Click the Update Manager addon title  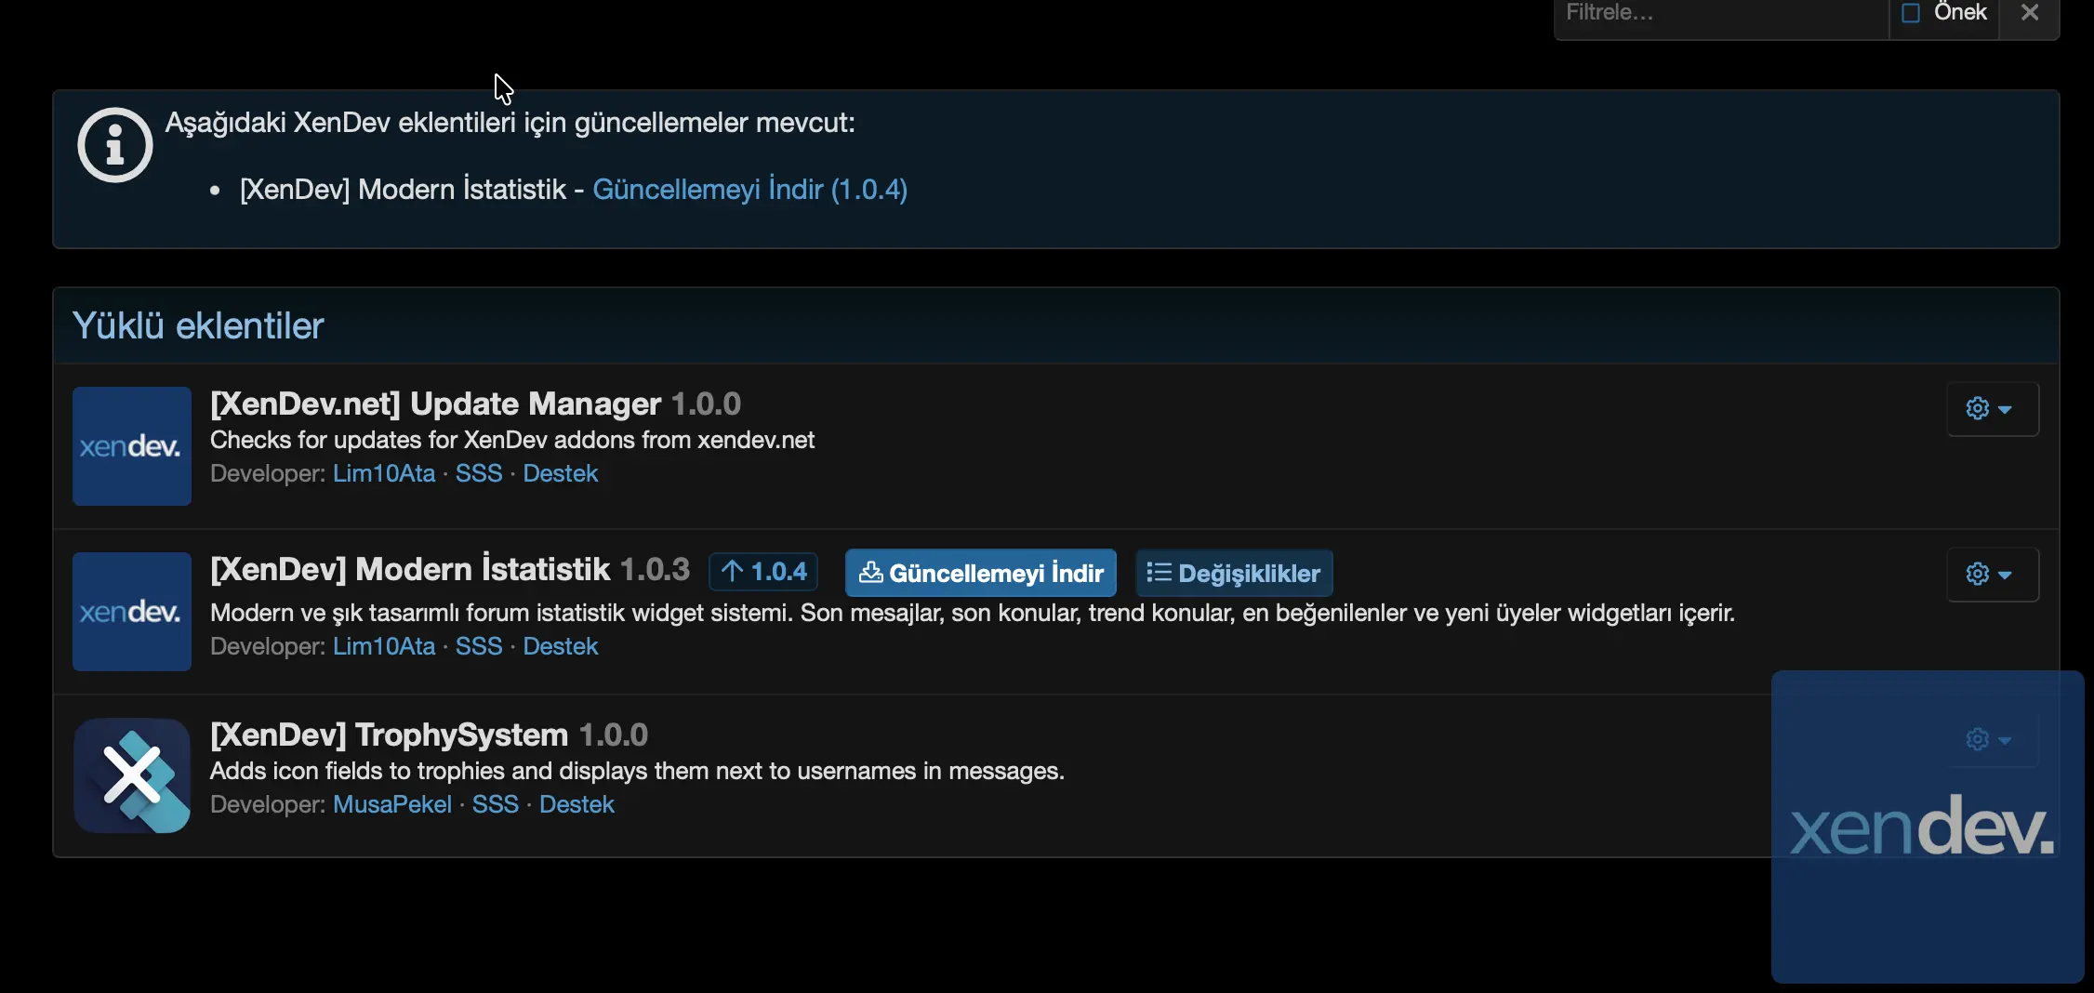[435, 404]
